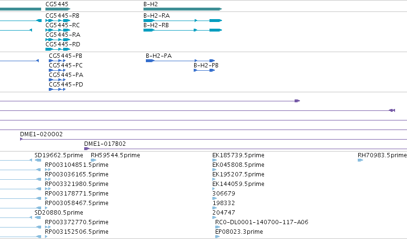Viewport: 407px width, 239px height.
Task: Click the 306679 feature label
Action: pyautogui.click(x=223, y=194)
